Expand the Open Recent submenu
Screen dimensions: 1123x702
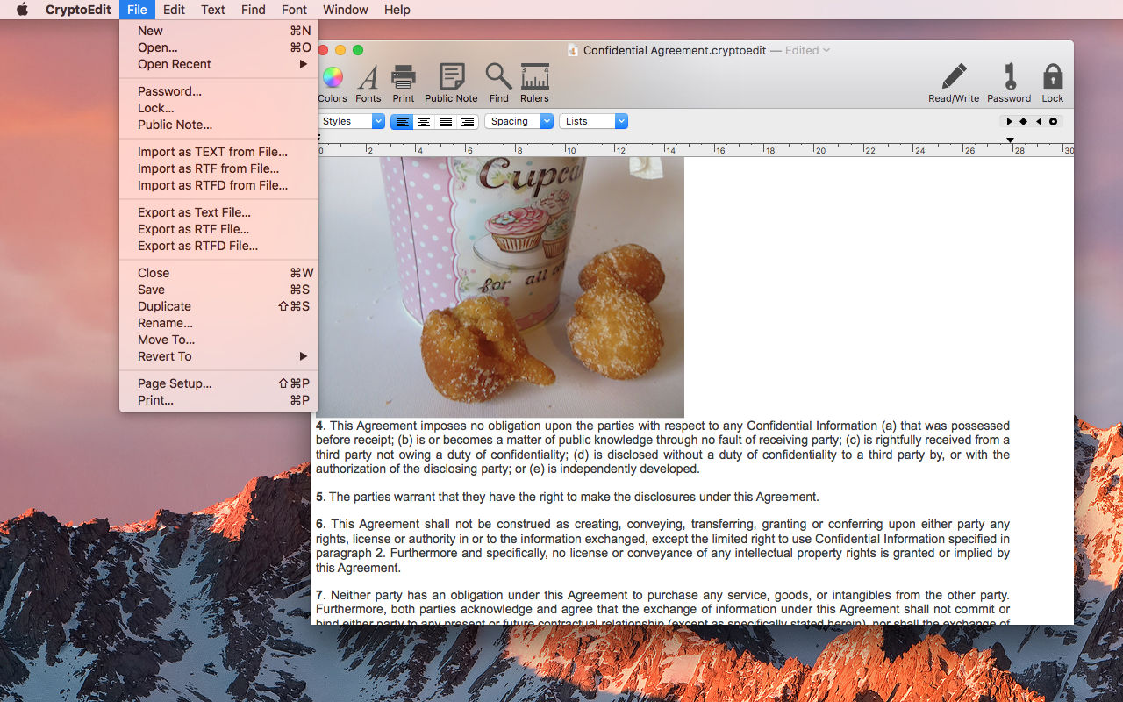click(218, 64)
